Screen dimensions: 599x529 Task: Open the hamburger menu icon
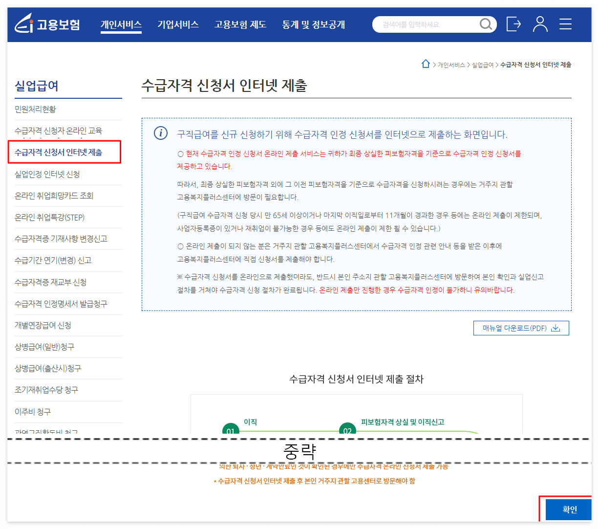(x=565, y=24)
